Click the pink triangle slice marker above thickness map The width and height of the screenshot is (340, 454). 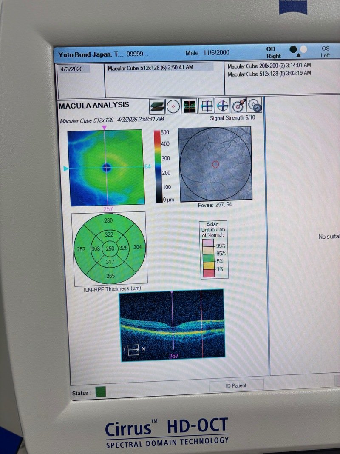[x=105, y=128]
